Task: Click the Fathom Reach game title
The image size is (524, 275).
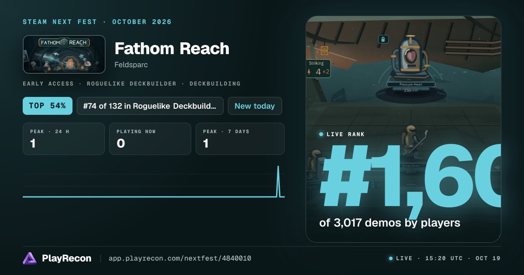Action: (172, 48)
